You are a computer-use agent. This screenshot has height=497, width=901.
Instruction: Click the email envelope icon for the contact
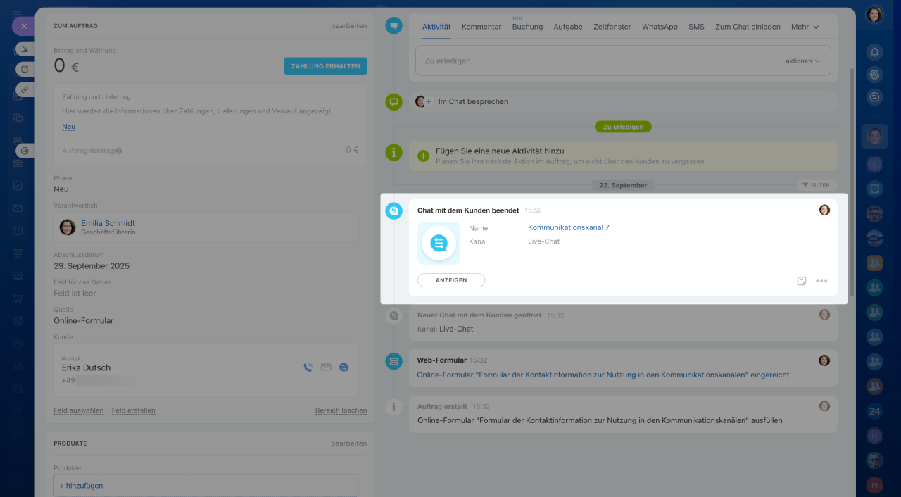326,367
